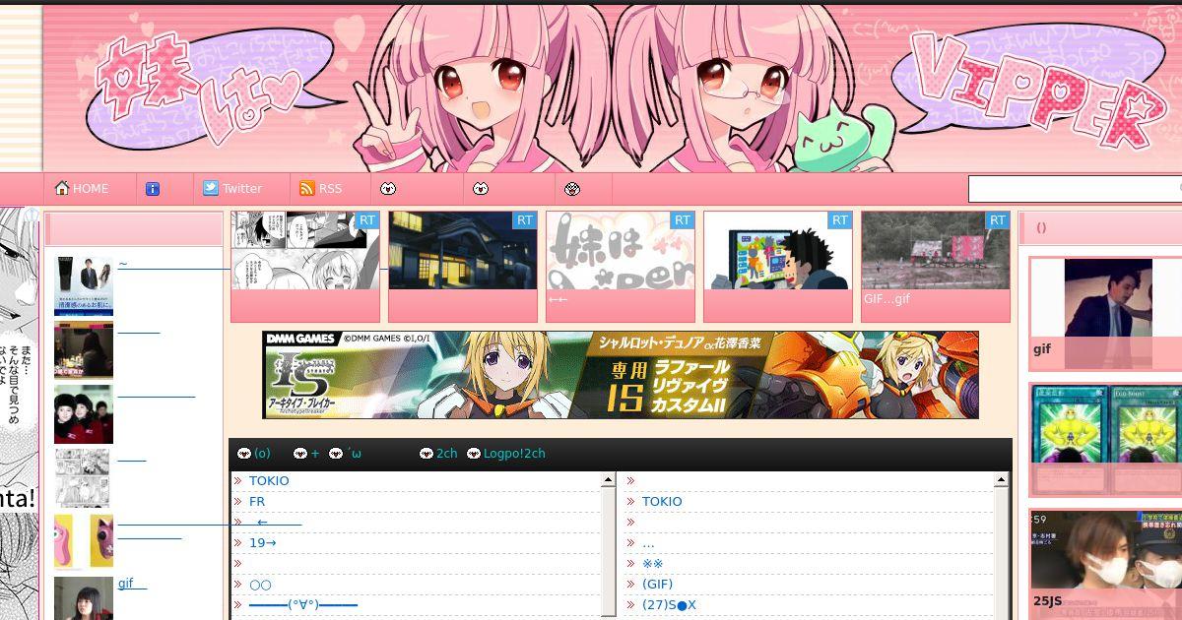
Task: Open the (27)S●X list entry
Action: pos(669,605)
